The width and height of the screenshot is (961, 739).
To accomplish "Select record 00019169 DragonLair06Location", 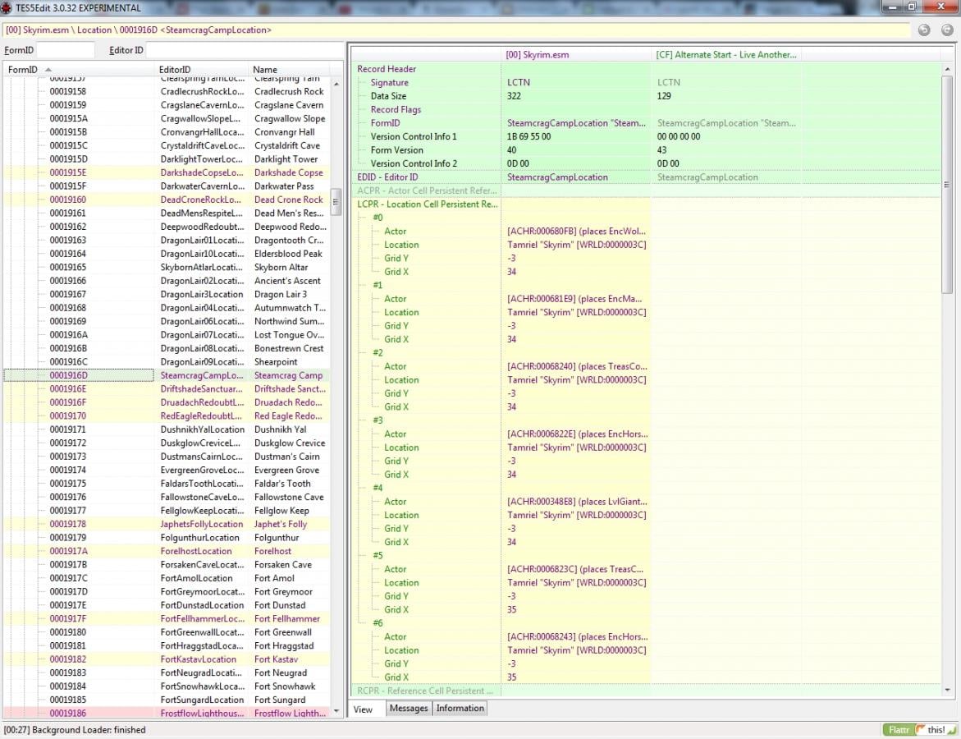I will coord(166,321).
